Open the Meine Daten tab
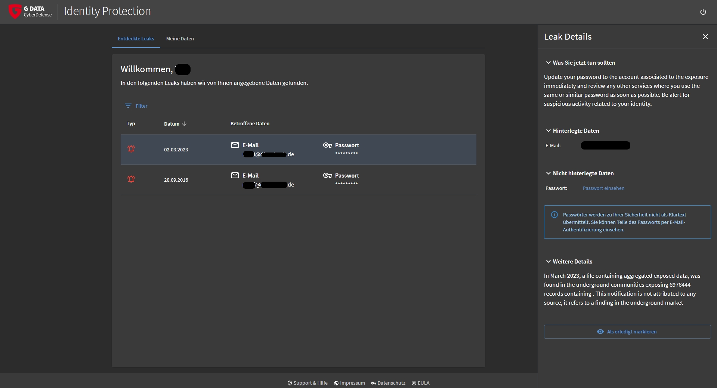The width and height of the screenshot is (717, 388). pyautogui.click(x=180, y=39)
